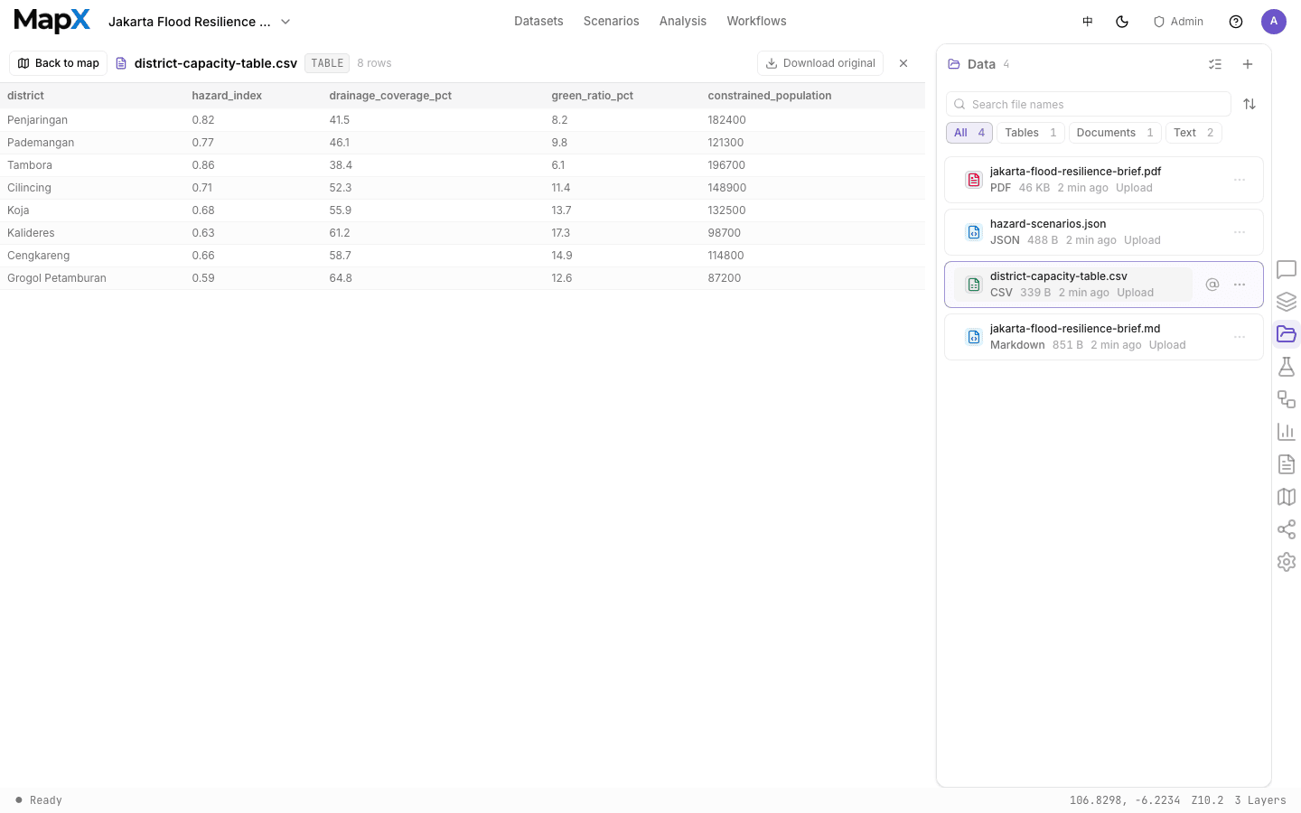Open the layers panel icon
The width and height of the screenshot is (1301, 813).
(1287, 302)
